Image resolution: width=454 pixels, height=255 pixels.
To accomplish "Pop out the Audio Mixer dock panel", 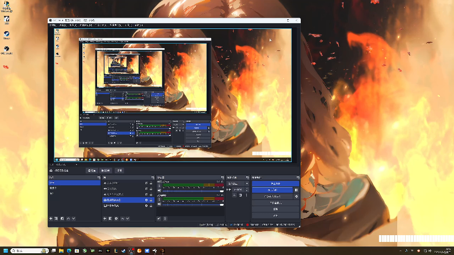I will (x=222, y=177).
